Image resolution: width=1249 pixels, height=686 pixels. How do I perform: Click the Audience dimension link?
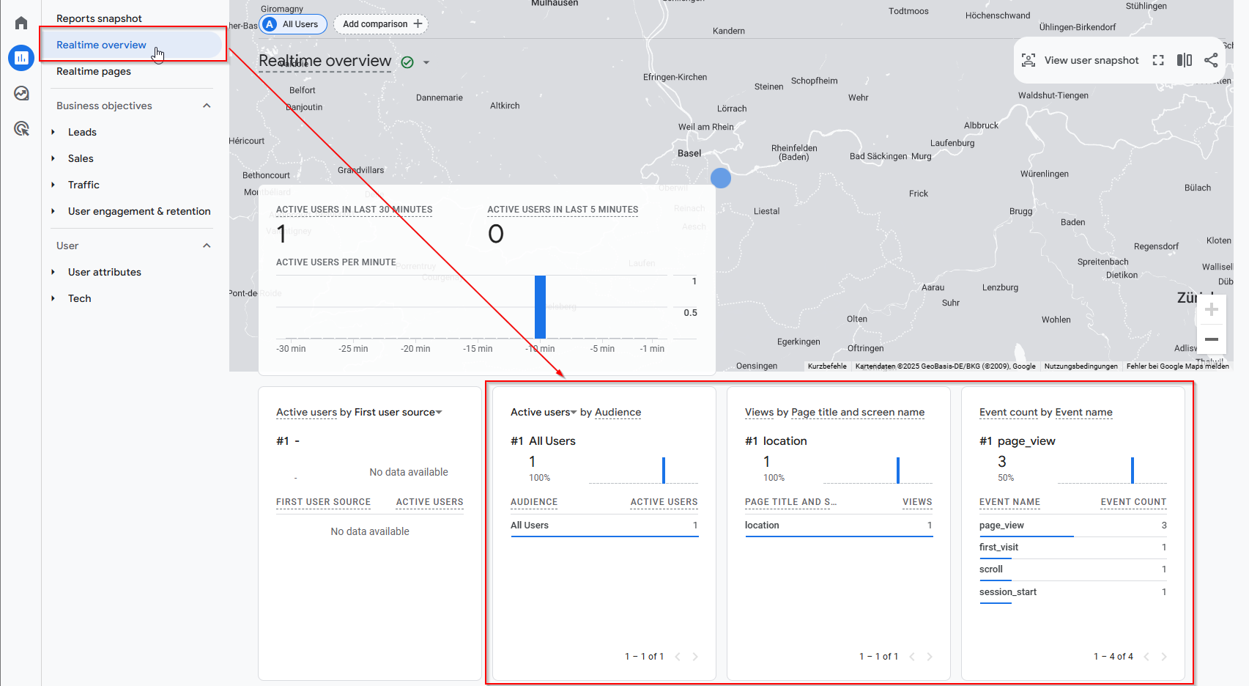(618, 413)
